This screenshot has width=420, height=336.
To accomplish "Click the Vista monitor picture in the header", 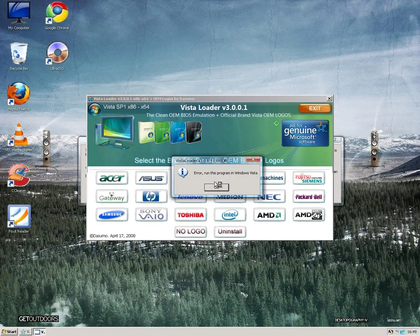I will 115,133.
